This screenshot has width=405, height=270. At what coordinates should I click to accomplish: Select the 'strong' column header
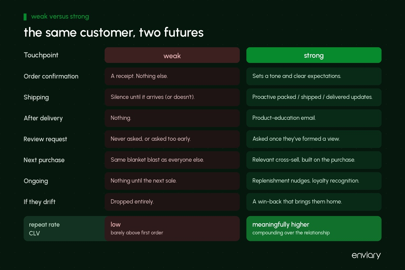coord(314,55)
